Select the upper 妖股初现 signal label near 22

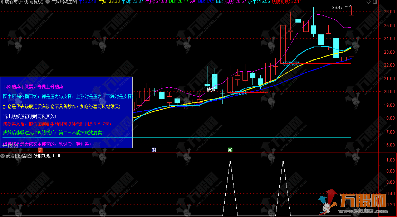[x=291, y=63]
